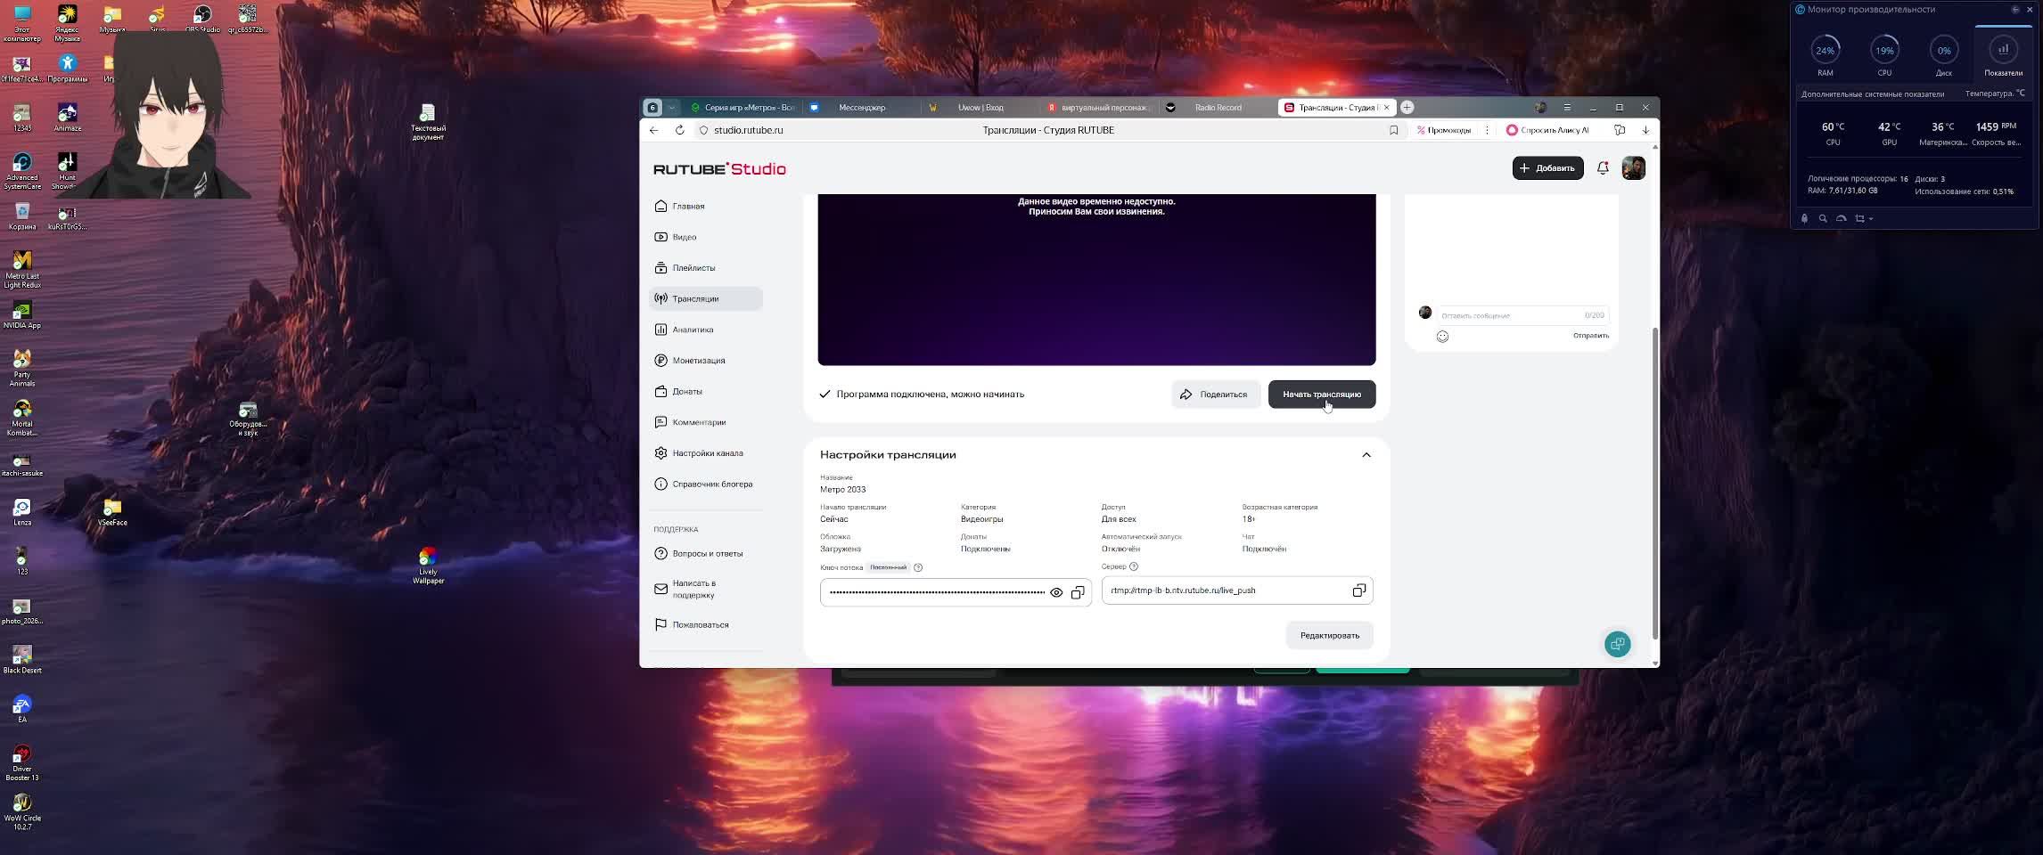The image size is (2043, 855).
Task: Click the RUTUBE Studio logo
Action: pyautogui.click(x=719, y=169)
